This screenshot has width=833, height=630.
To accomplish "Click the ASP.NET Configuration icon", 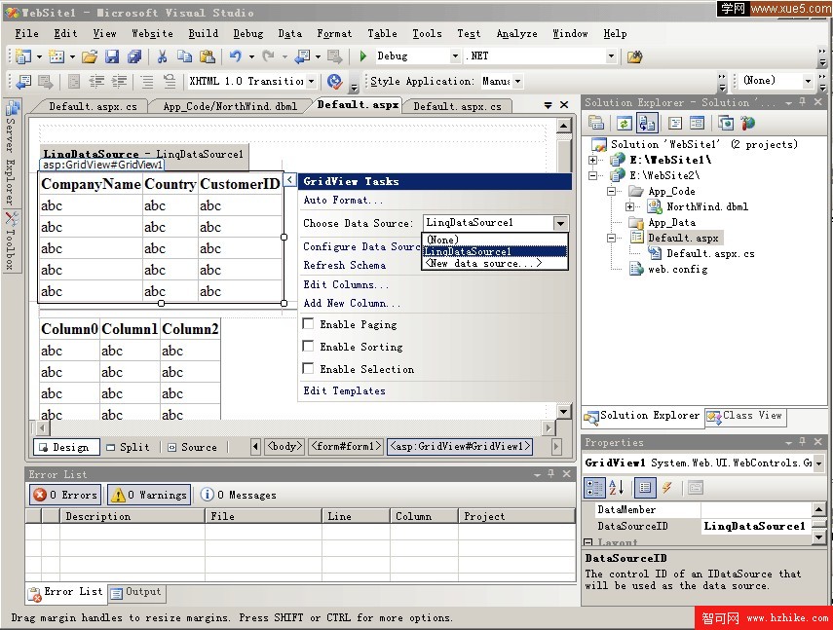I will tap(748, 123).
